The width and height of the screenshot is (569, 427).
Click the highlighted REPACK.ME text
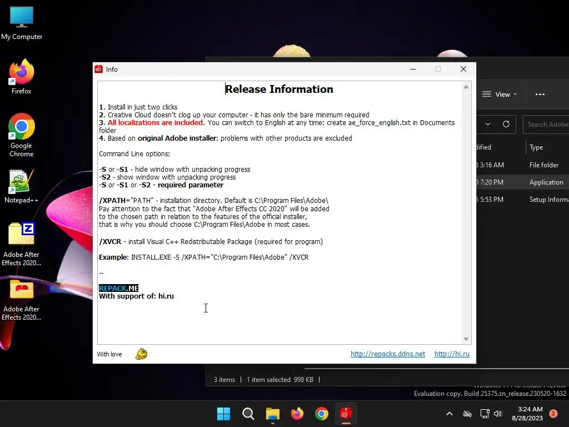(119, 289)
